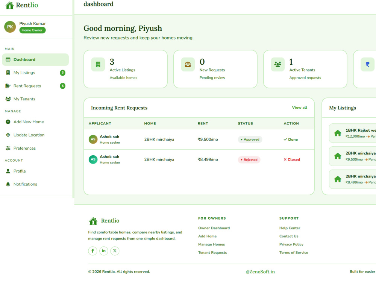Click the Add New Home plus icon

8,122
